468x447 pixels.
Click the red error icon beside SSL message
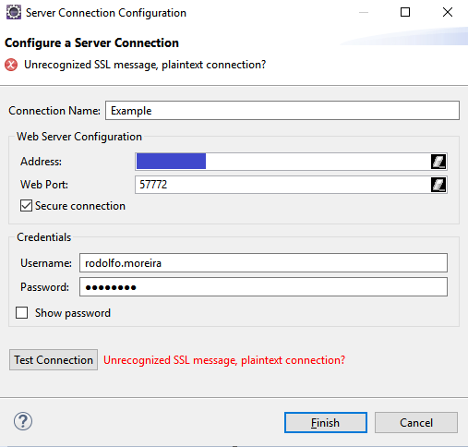click(11, 65)
